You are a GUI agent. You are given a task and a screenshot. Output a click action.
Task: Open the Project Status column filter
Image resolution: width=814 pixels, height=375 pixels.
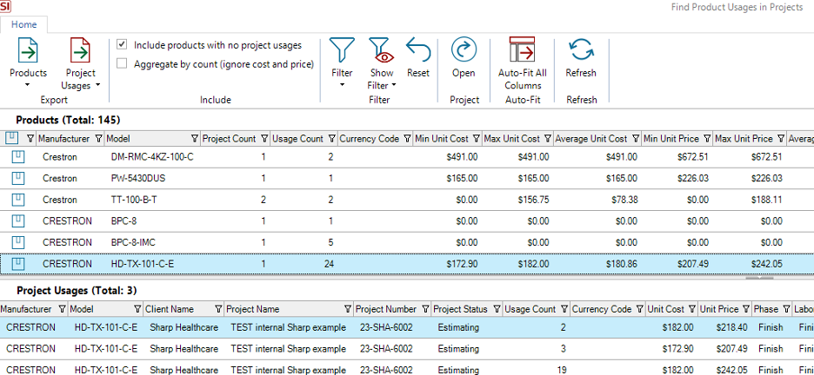pyautogui.click(x=497, y=309)
